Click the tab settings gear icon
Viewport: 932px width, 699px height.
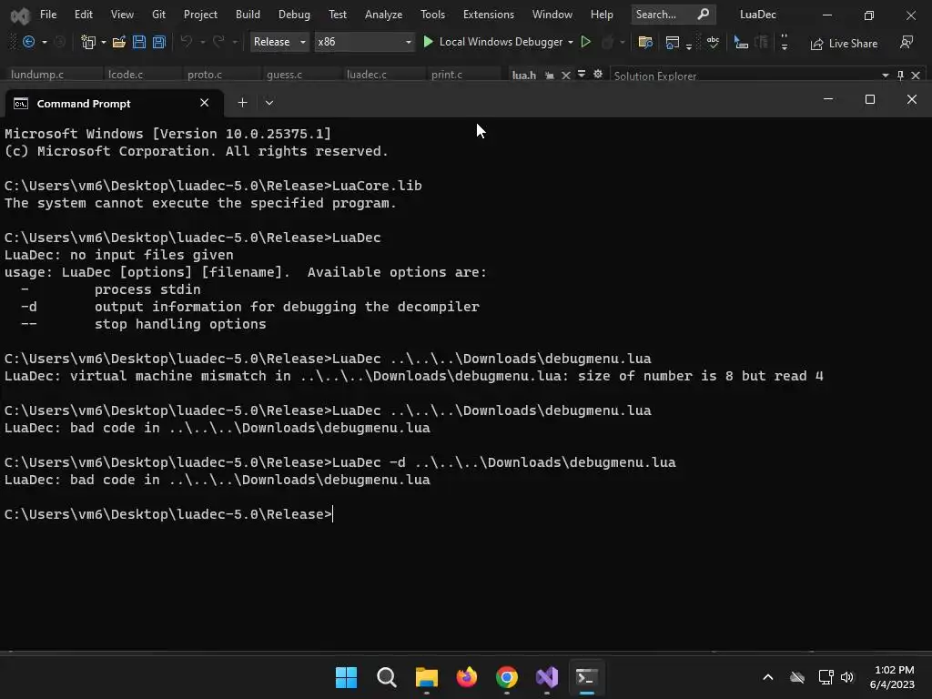point(597,75)
